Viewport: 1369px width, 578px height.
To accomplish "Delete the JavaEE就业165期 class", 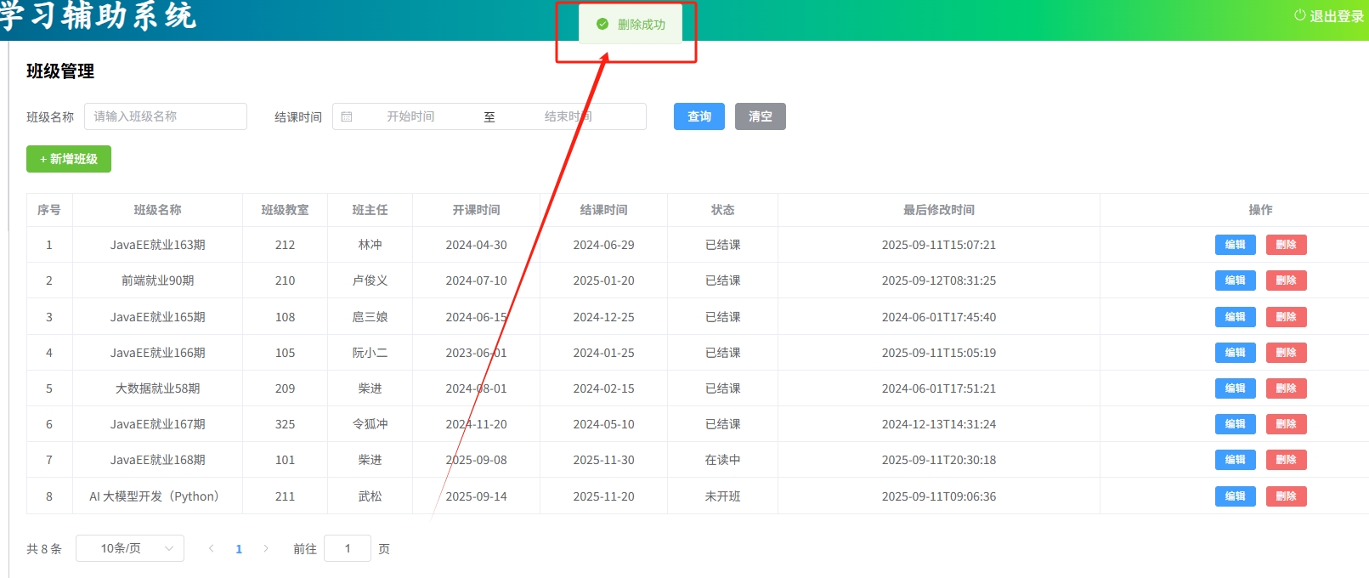I will tap(1287, 317).
